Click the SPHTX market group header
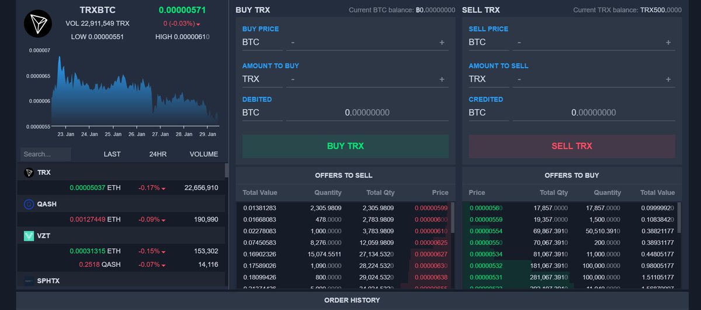The height and width of the screenshot is (310, 701). click(x=120, y=281)
